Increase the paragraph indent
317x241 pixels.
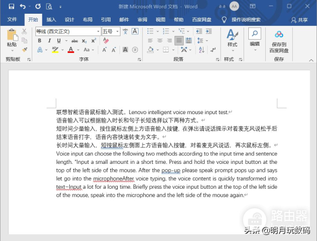coord(209,31)
